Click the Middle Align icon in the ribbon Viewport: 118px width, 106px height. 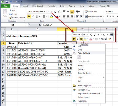coord(68,12)
